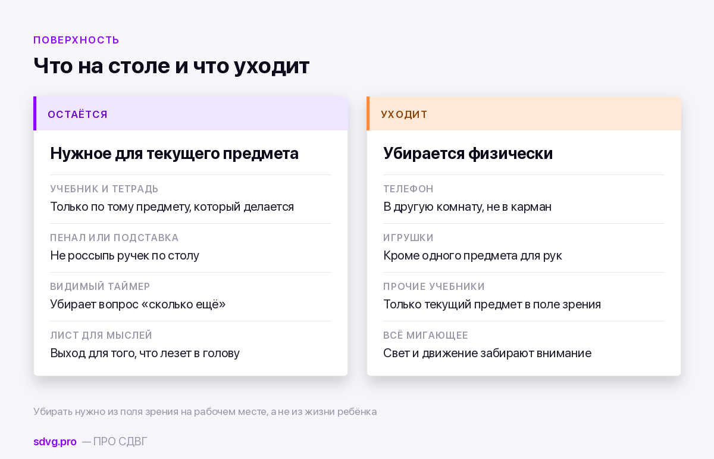
Task: Click the label 'ПРОЧИЕ УЧЕБНИКИ'
Action: (434, 286)
